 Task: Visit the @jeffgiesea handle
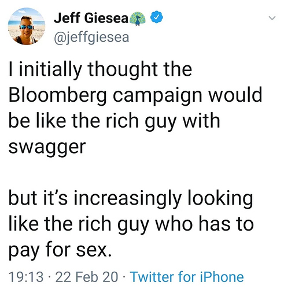91,38
